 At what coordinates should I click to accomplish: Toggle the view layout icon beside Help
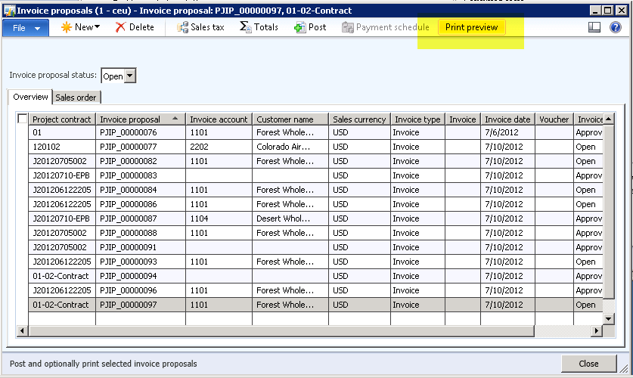tap(594, 27)
